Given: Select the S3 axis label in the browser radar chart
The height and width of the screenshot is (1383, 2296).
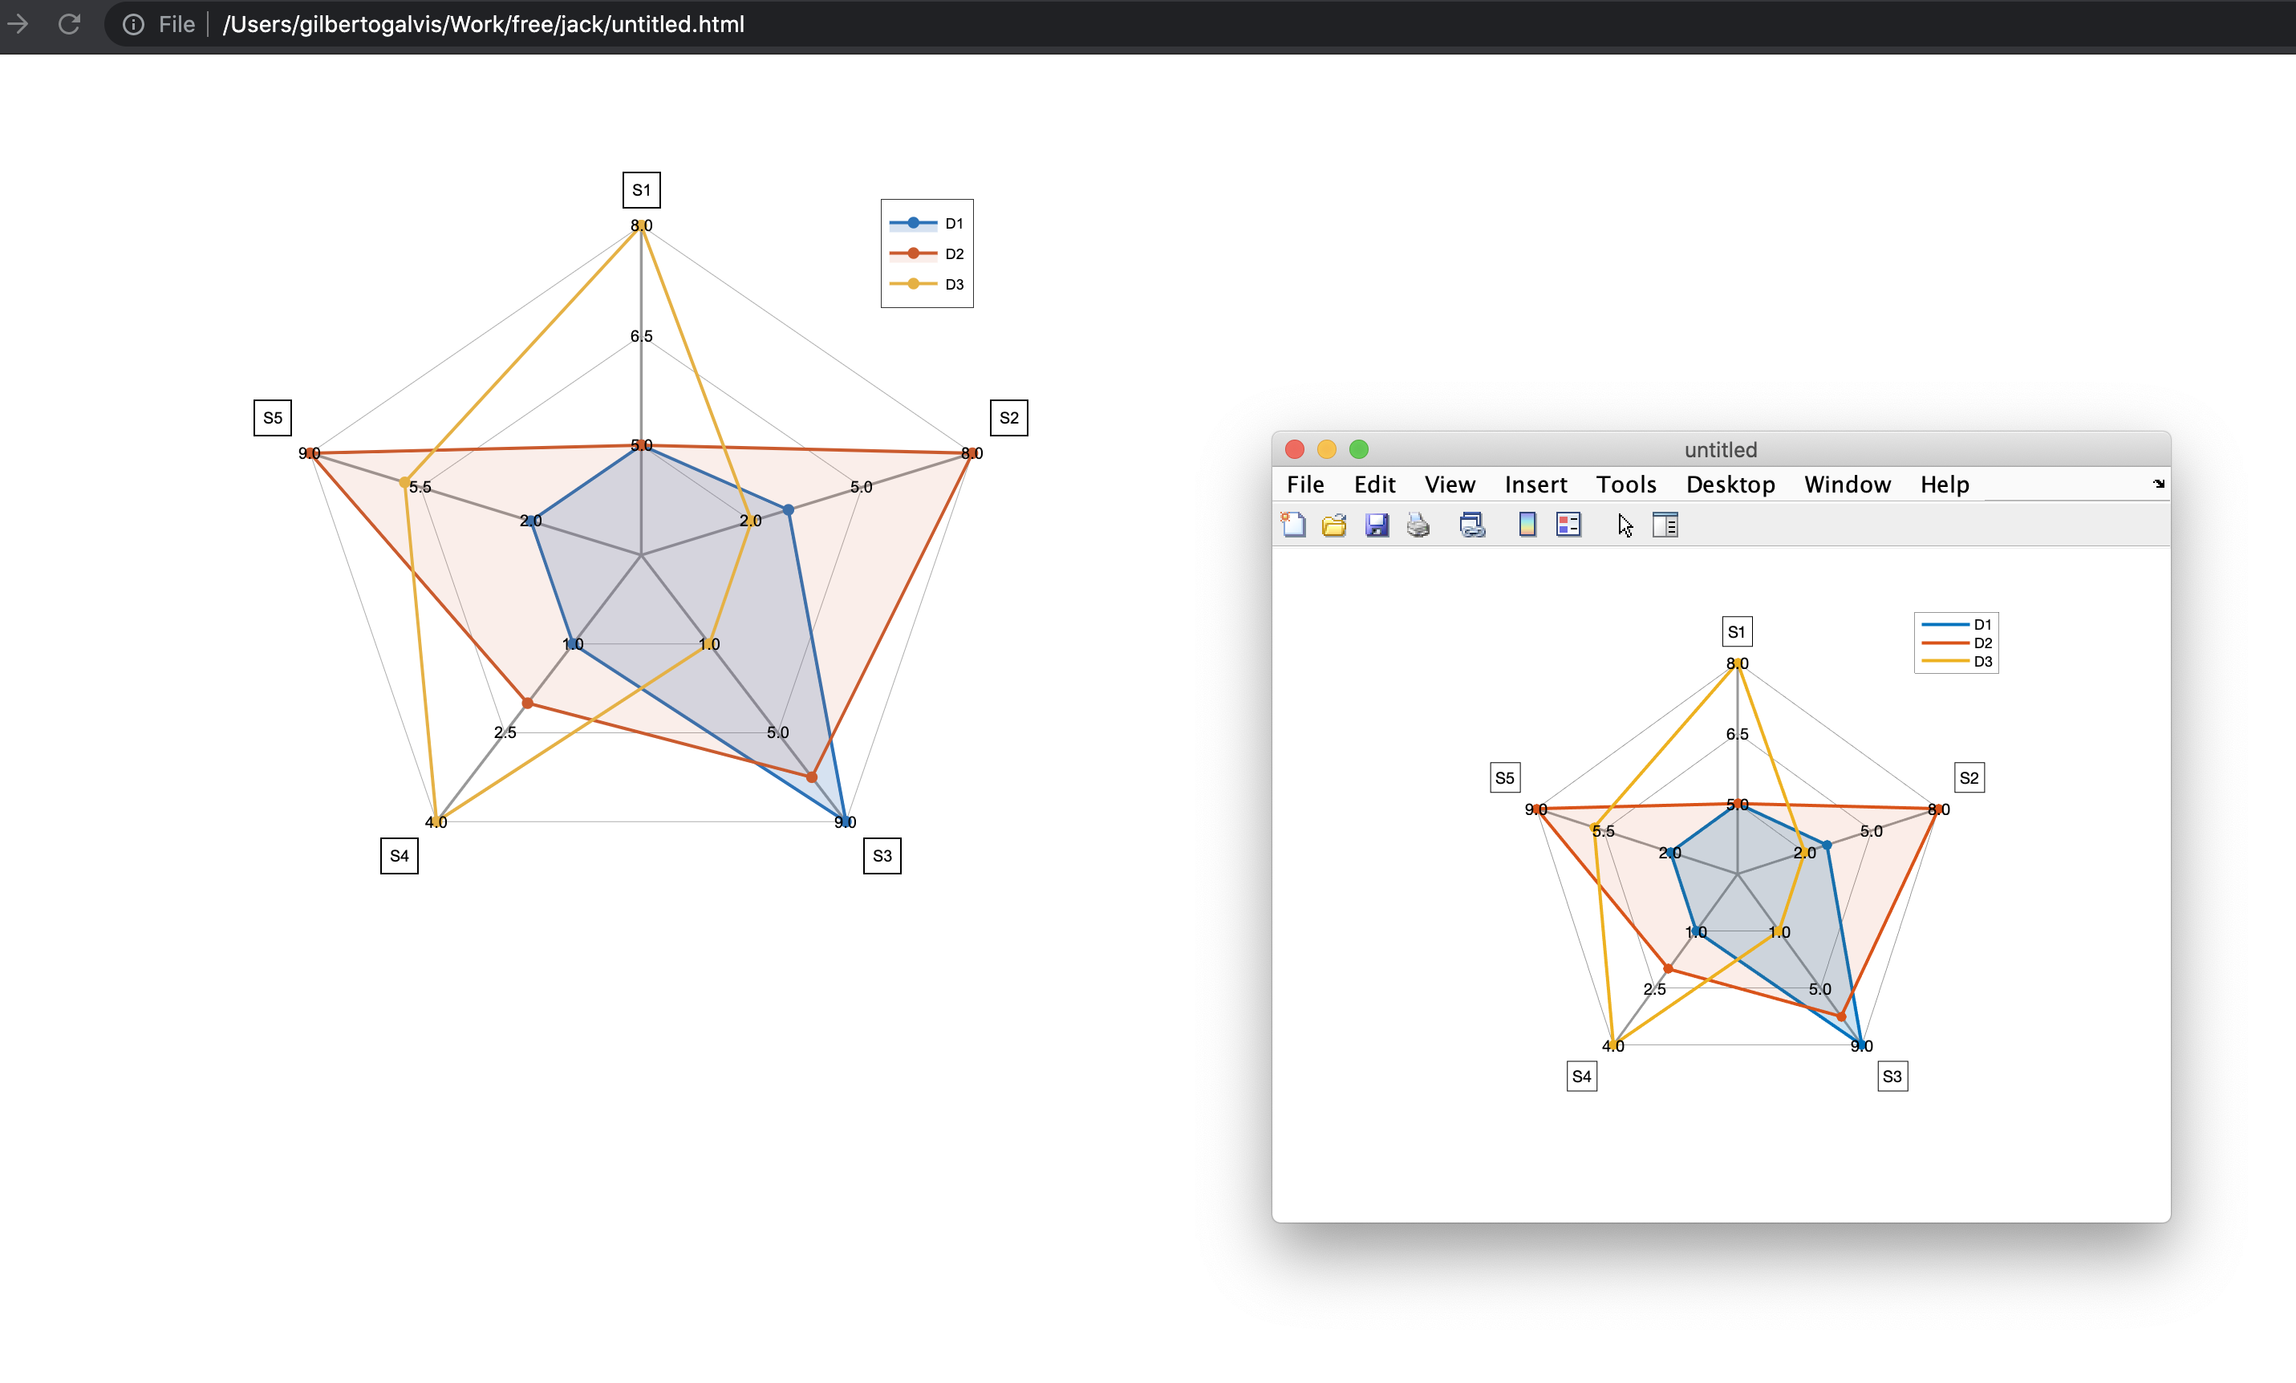Looking at the screenshot, I should pos(881,855).
